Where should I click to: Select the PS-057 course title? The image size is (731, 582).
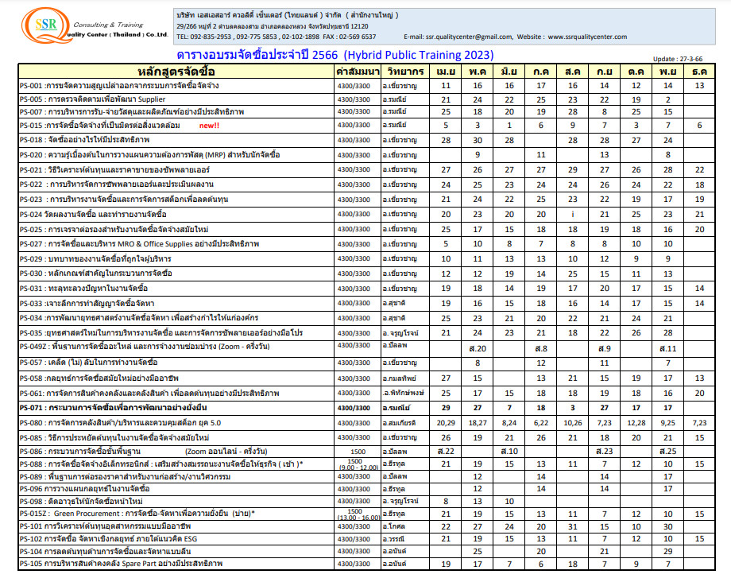point(88,363)
